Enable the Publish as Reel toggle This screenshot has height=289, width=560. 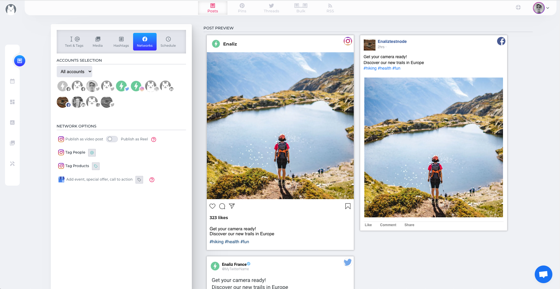pyautogui.click(x=112, y=139)
